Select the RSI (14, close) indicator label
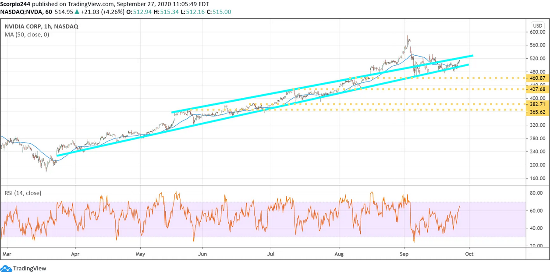 click(23, 193)
